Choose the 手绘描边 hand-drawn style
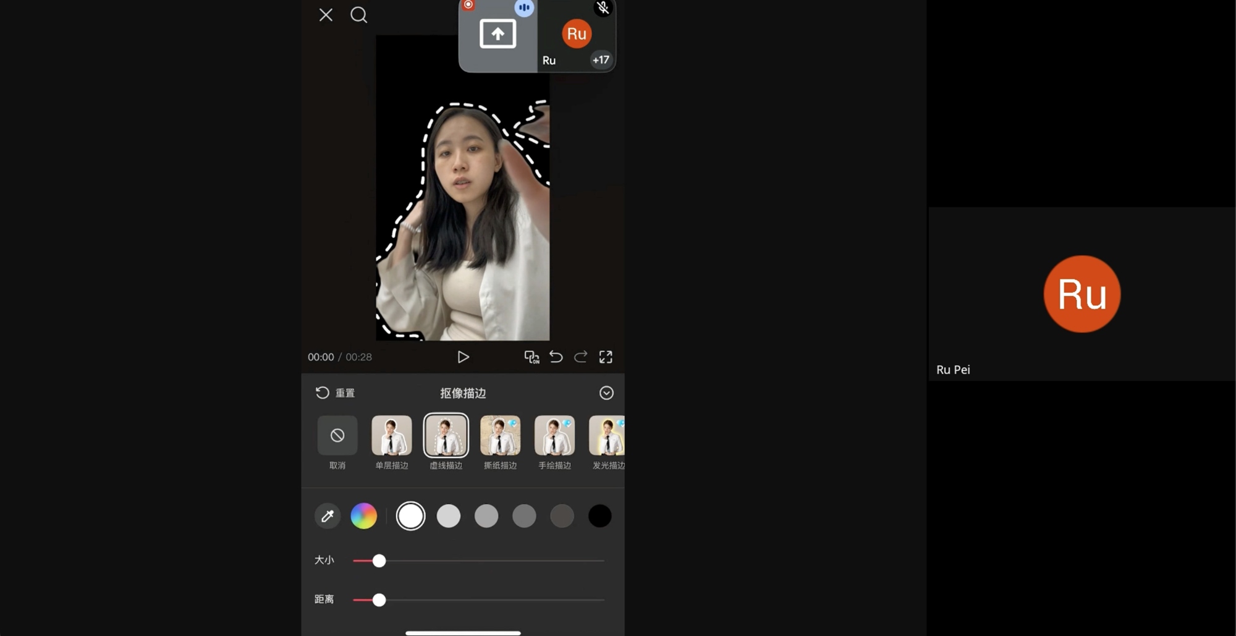Image resolution: width=1236 pixels, height=636 pixels. [555, 436]
